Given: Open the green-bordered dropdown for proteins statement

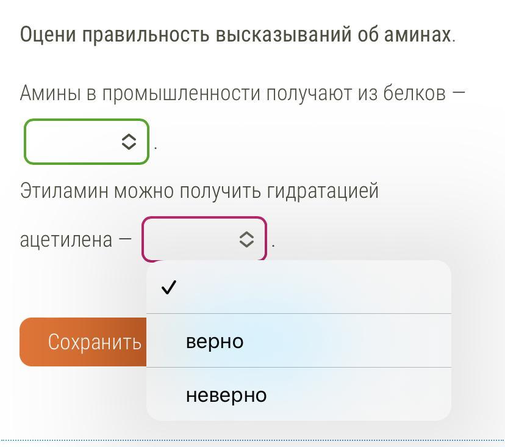Looking at the screenshot, I should tap(87, 142).
